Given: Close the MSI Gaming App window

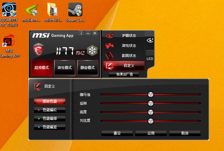Looking at the screenshot, I should (x=95, y=33).
